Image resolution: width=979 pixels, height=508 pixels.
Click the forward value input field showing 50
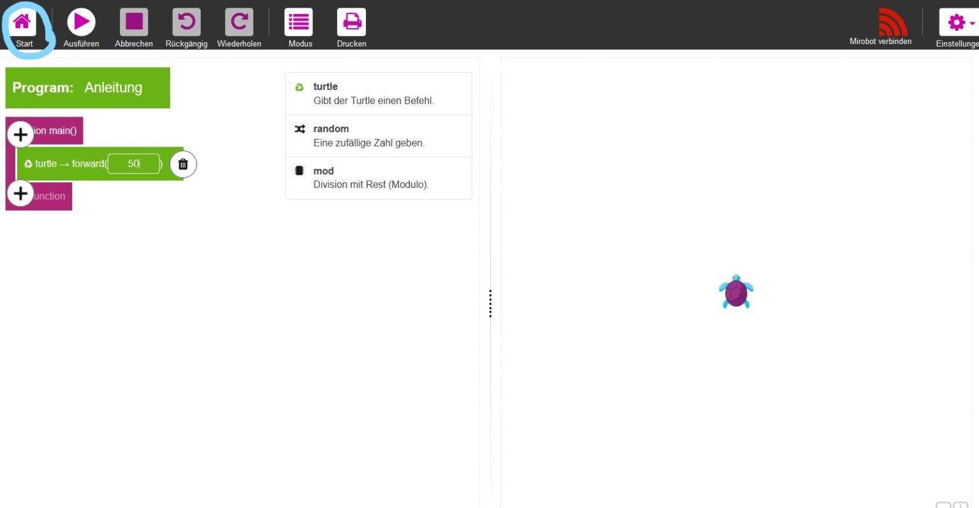click(x=133, y=164)
